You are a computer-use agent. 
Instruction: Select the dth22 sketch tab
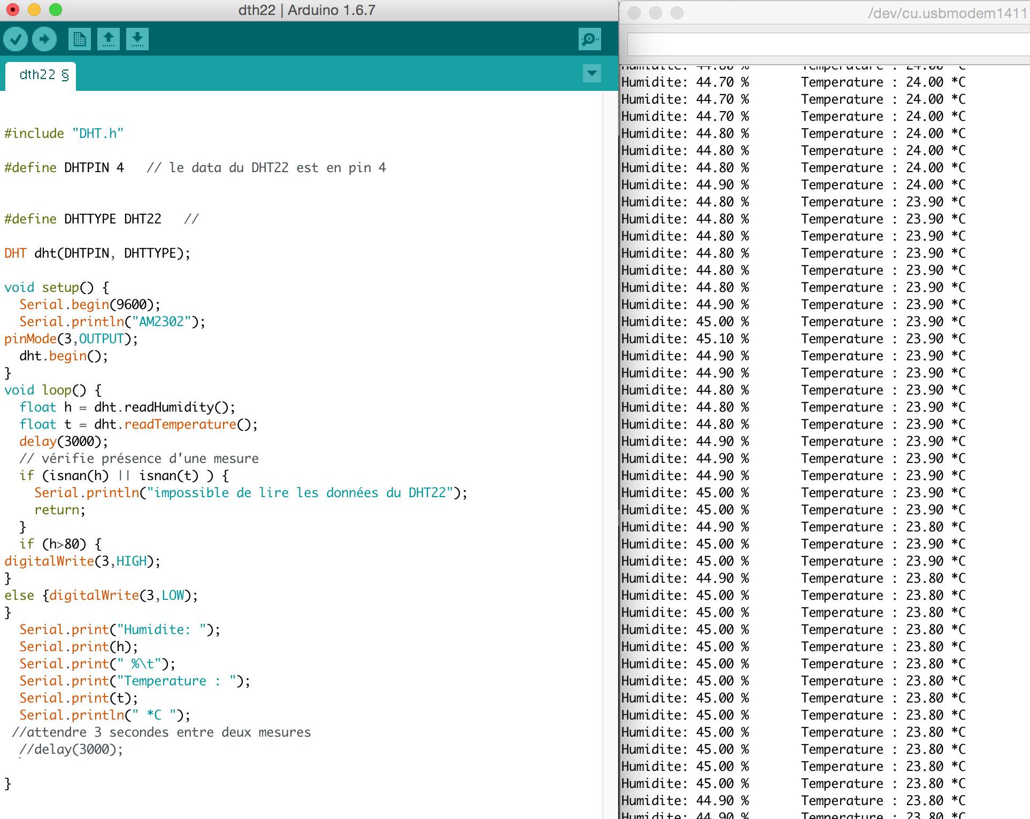[x=41, y=75]
